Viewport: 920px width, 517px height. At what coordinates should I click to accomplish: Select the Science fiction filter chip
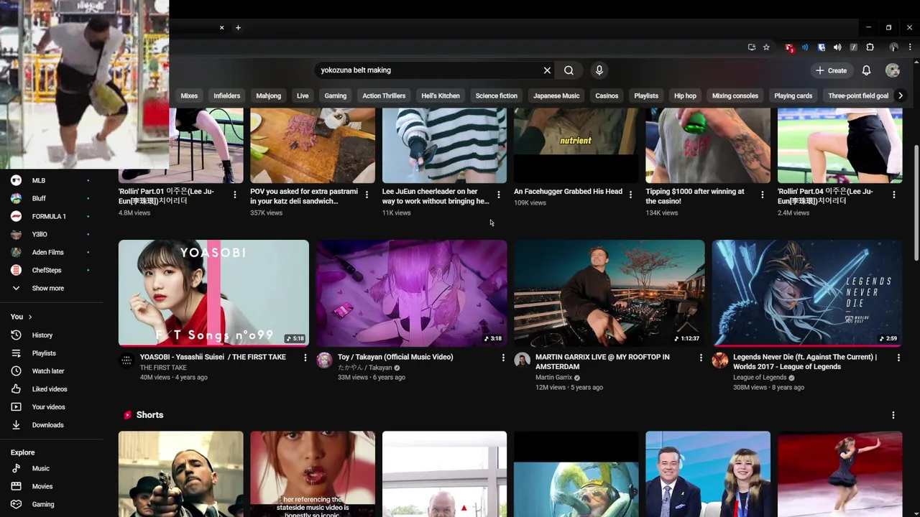497,96
